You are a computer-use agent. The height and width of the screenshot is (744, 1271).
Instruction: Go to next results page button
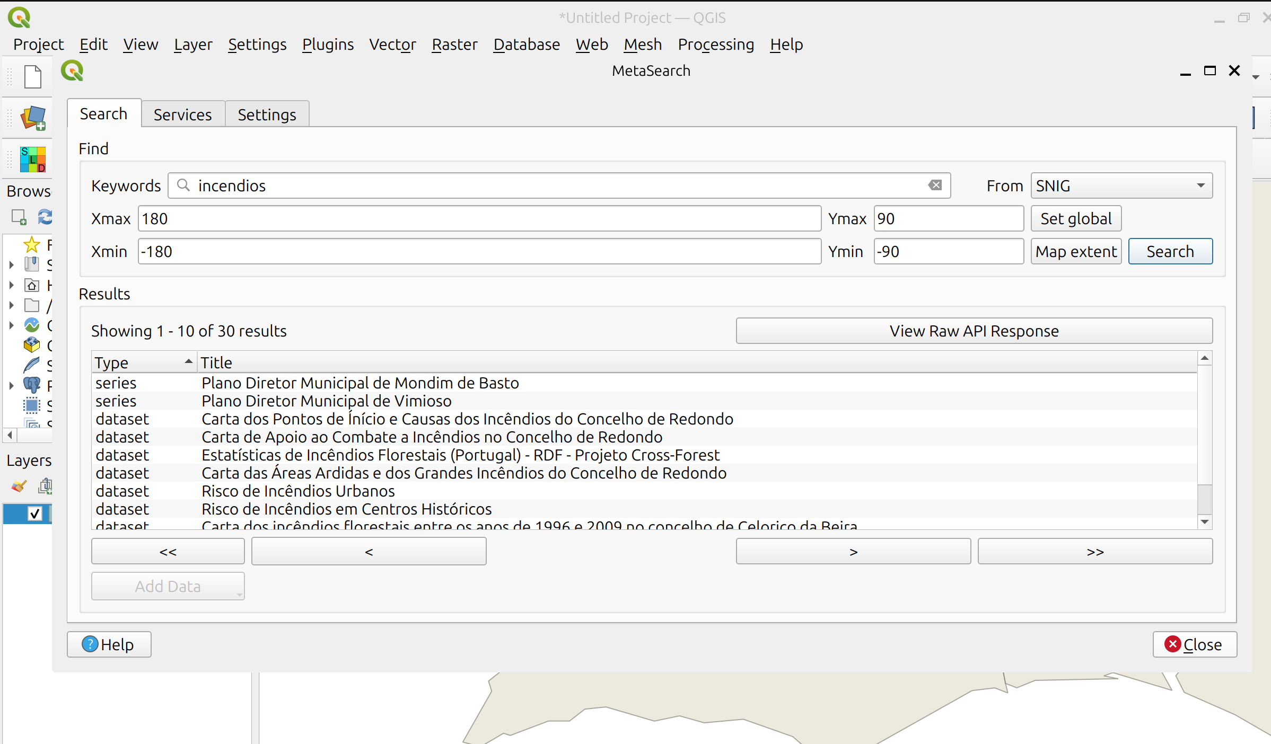pos(853,552)
